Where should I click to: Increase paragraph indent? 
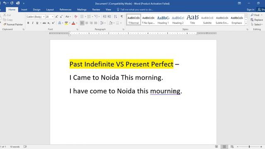click(109, 17)
